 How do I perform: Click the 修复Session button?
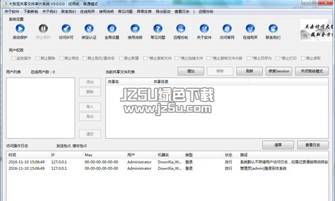click(x=279, y=71)
